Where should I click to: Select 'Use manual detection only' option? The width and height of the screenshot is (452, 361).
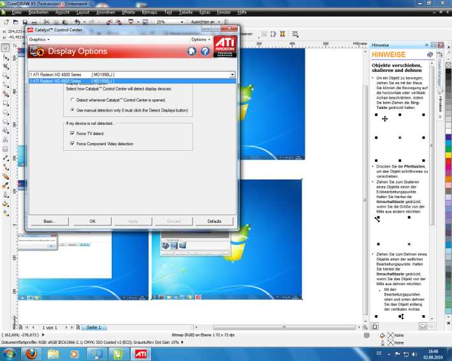(73, 110)
